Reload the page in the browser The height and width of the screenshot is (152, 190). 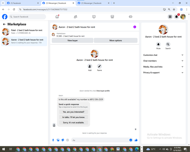tap(14, 9)
